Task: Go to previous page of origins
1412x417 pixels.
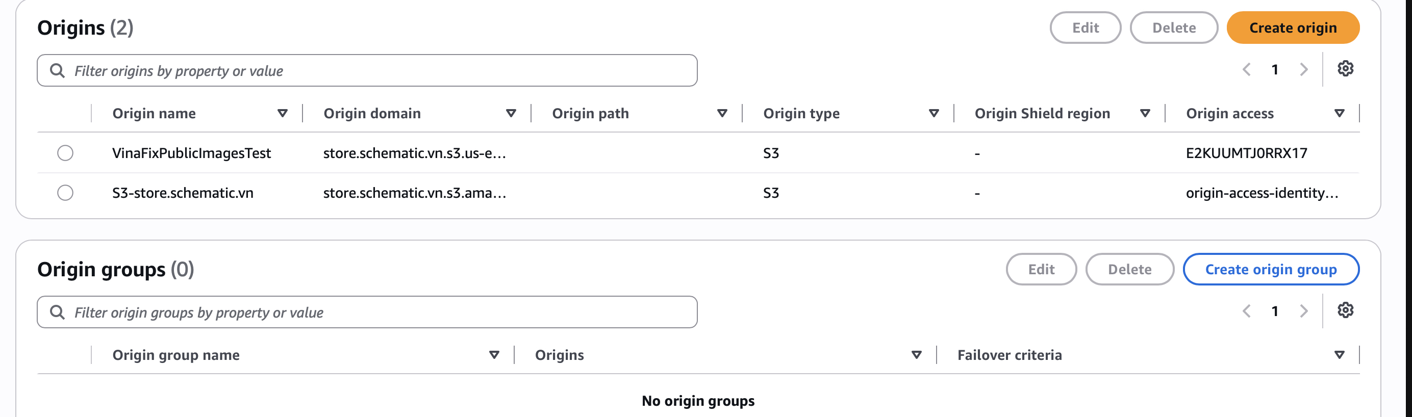Action: click(x=1246, y=70)
